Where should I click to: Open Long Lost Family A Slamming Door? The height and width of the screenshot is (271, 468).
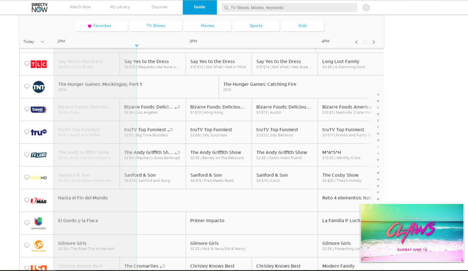click(x=351, y=64)
